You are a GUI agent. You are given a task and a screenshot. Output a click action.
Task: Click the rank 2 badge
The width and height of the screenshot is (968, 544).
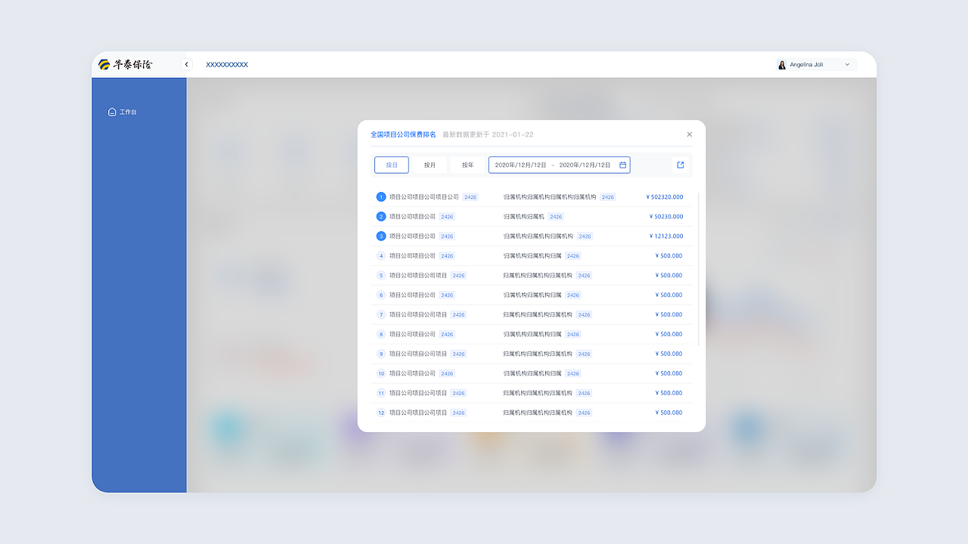point(381,217)
